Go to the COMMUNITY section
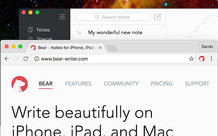Viewport: 218px width, 136px height. point(121,84)
